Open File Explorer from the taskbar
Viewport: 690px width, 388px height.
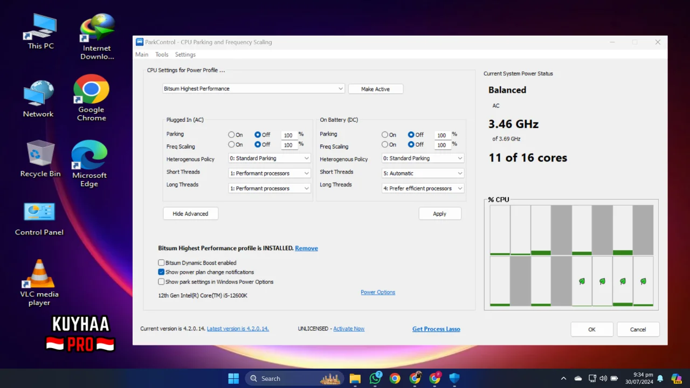click(x=355, y=378)
